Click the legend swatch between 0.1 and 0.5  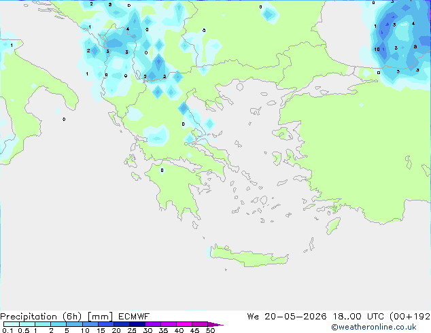tap(12, 324)
